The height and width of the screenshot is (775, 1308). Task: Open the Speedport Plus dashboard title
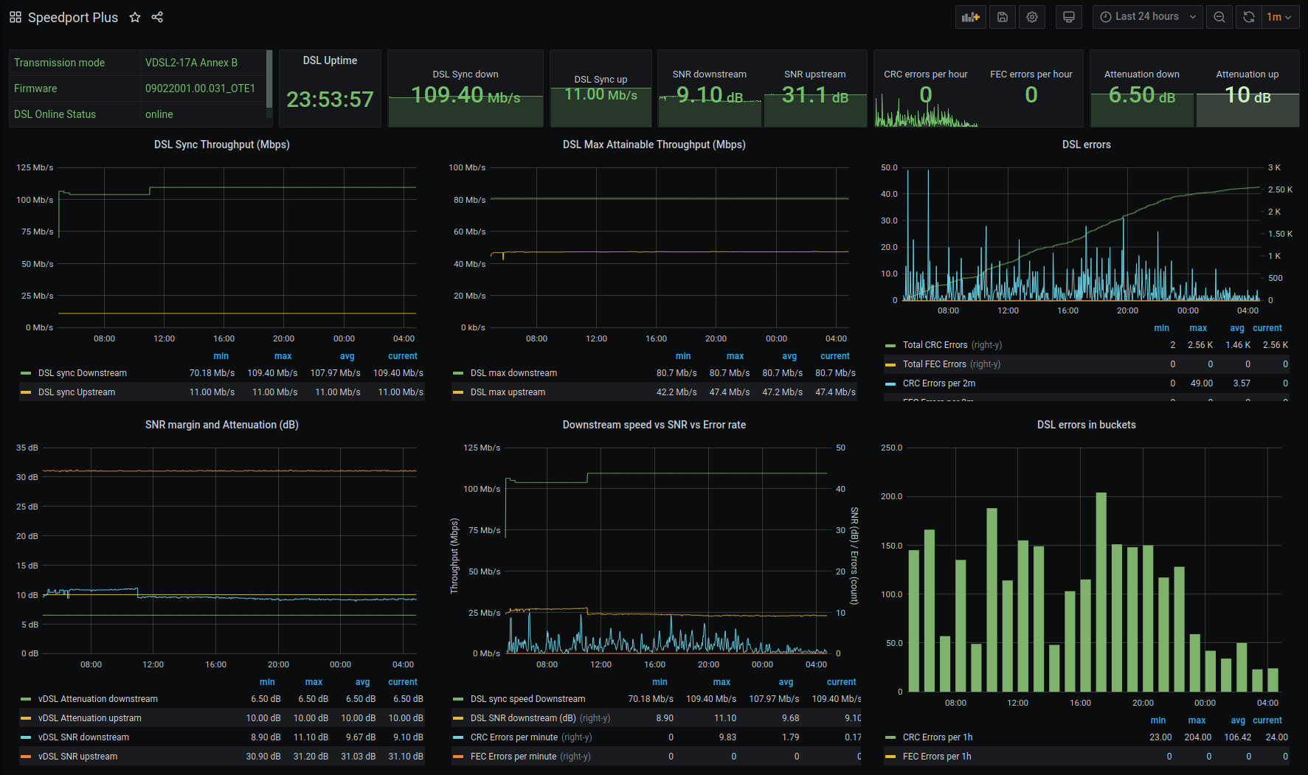73,17
